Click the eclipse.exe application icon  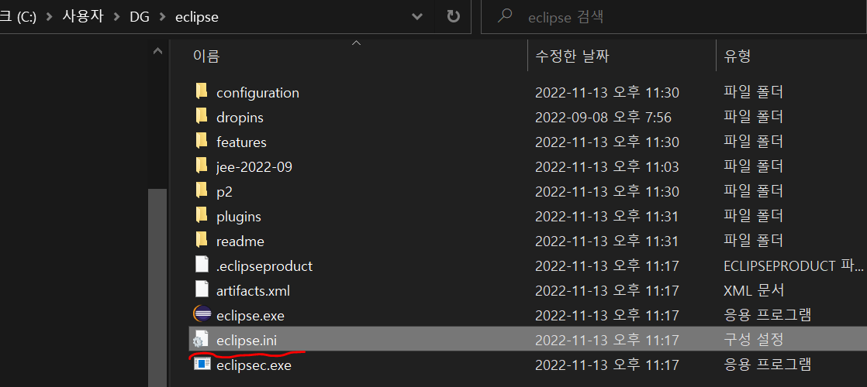[x=202, y=315]
